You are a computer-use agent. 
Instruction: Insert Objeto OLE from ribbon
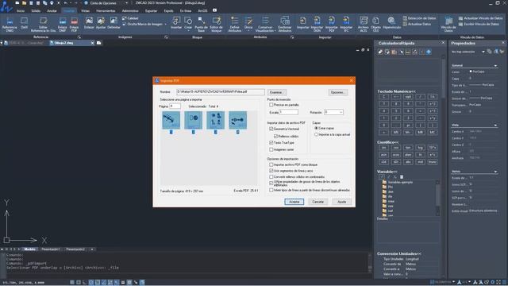[375, 25]
